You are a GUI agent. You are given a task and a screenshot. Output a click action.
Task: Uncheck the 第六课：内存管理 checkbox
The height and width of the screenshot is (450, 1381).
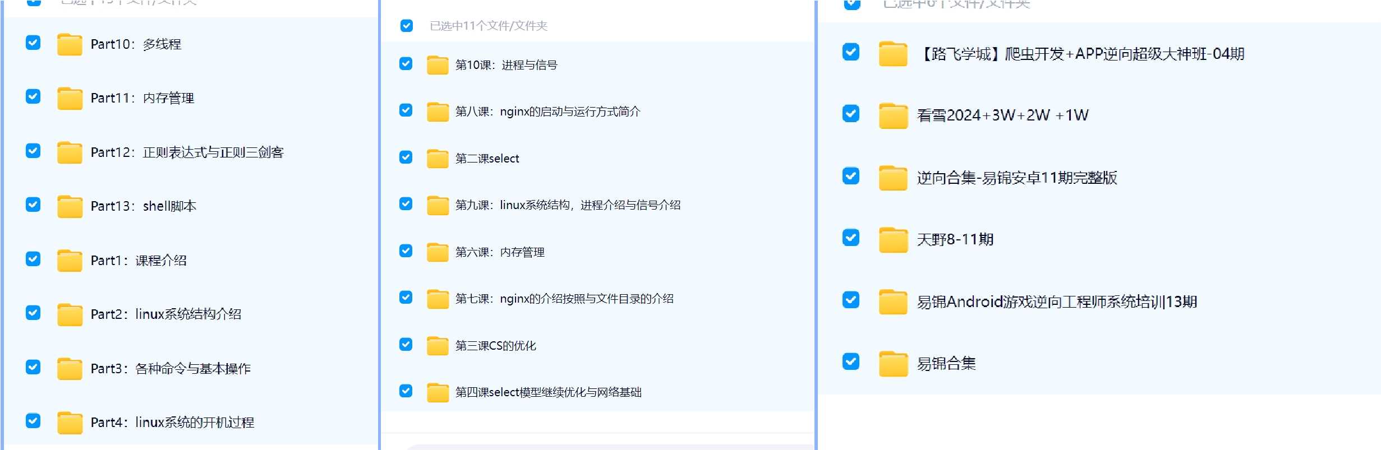(x=406, y=250)
